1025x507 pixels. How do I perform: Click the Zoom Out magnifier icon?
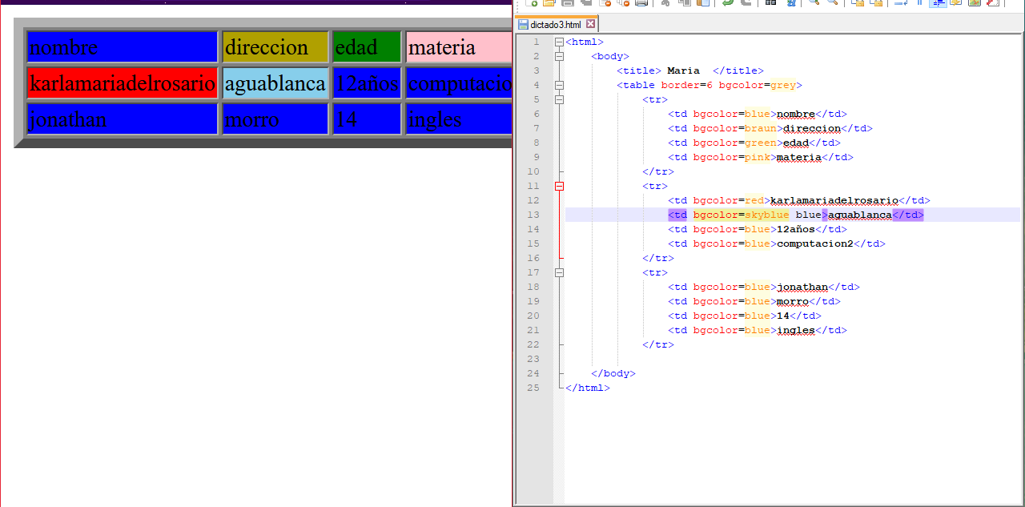(x=832, y=3)
